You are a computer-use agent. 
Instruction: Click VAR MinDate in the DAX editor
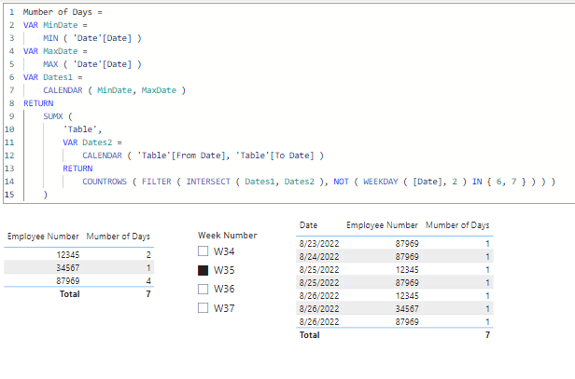click(50, 25)
